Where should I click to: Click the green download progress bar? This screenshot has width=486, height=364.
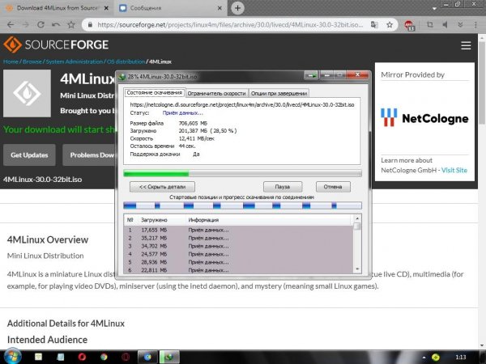pyautogui.click(x=242, y=173)
